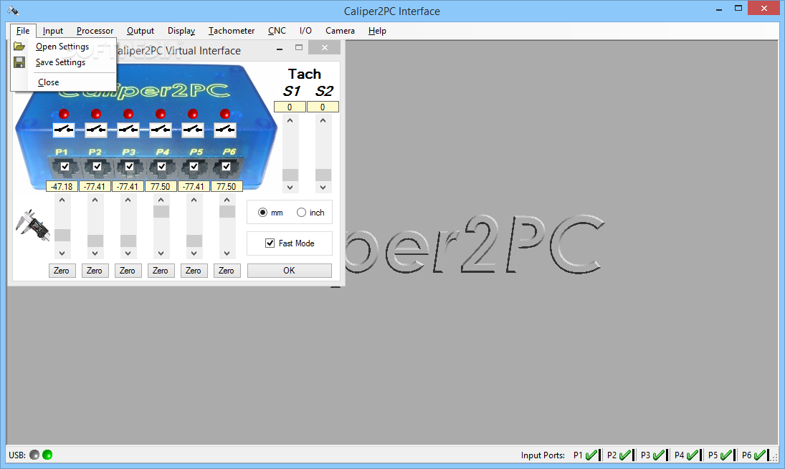
Task: Click the OK button
Action: (x=290, y=271)
